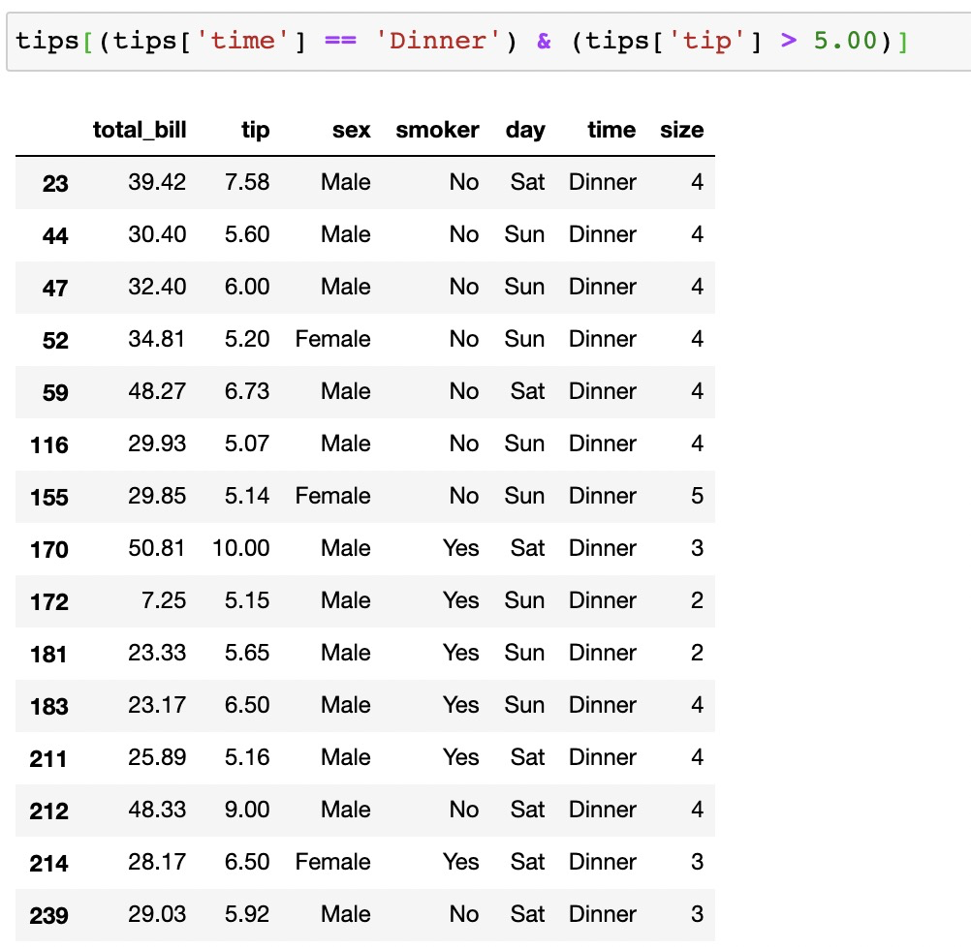The height and width of the screenshot is (949, 971).
Task: Click total_bill value 29.85
Action: click(x=157, y=496)
